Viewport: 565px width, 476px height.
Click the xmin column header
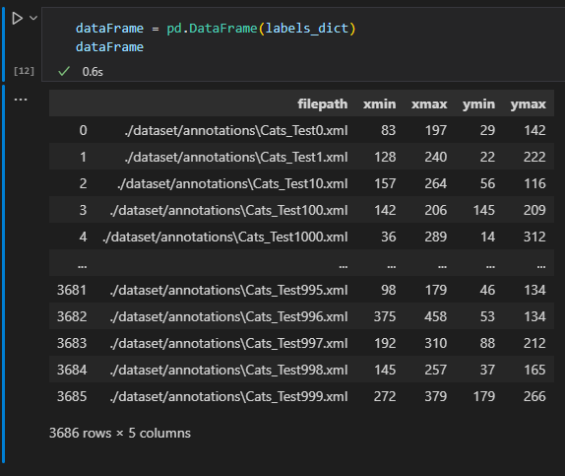point(379,103)
